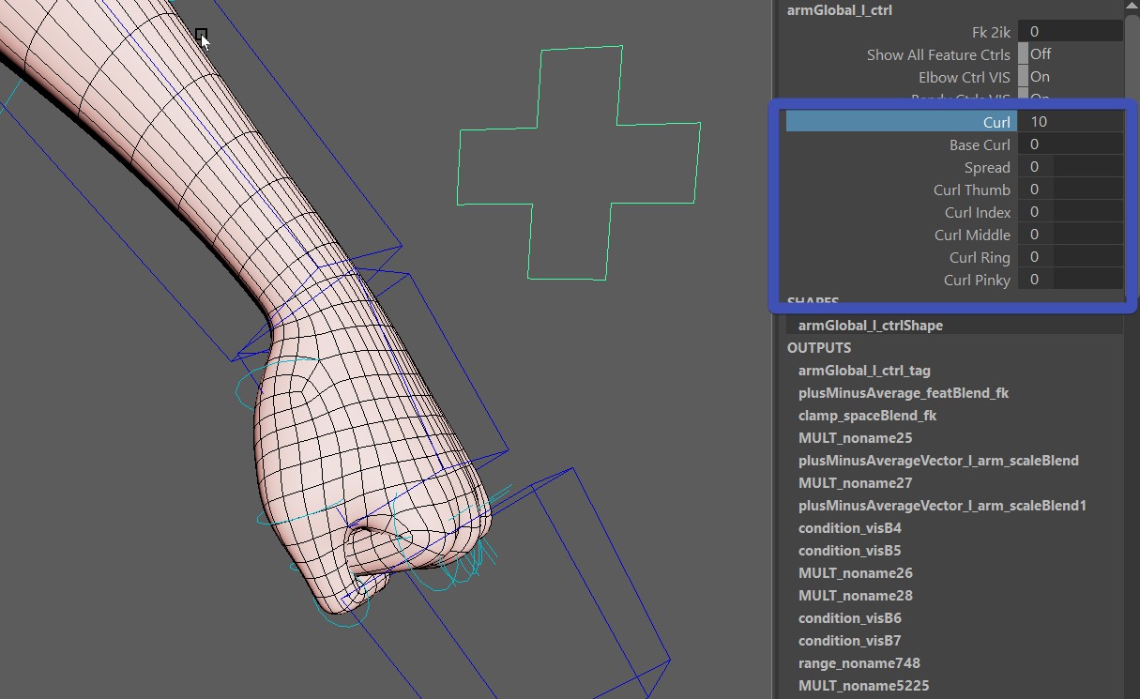This screenshot has height=699, width=1140.
Task: Select the condition_visB4 output node
Action: coord(849,528)
